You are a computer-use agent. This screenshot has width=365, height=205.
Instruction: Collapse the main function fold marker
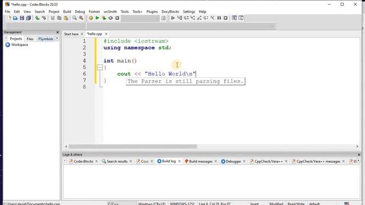[x=100, y=67]
